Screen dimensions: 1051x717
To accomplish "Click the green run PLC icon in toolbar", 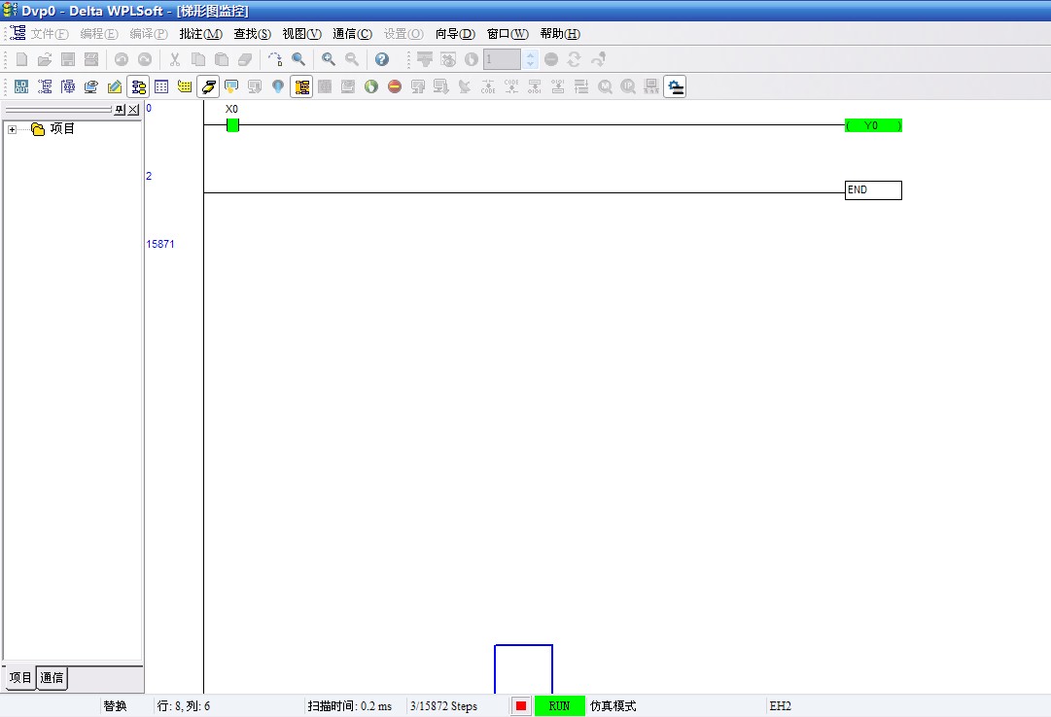I will click(x=371, y=86).
